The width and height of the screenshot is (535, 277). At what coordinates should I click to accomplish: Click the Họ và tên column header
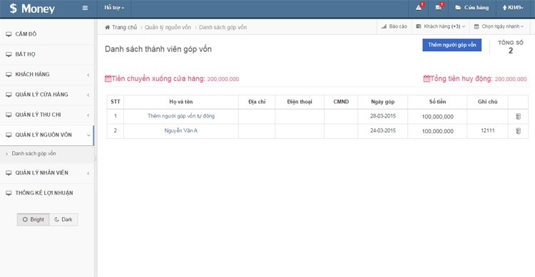(181, 102)
